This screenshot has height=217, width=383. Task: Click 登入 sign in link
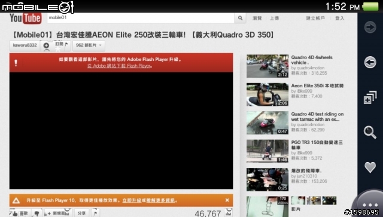pos(339,19)
